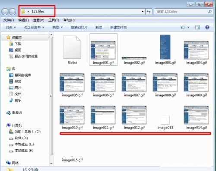Open the 编辑(E) menu
Viewport: 216px width, 171px height.
[23, 20]
